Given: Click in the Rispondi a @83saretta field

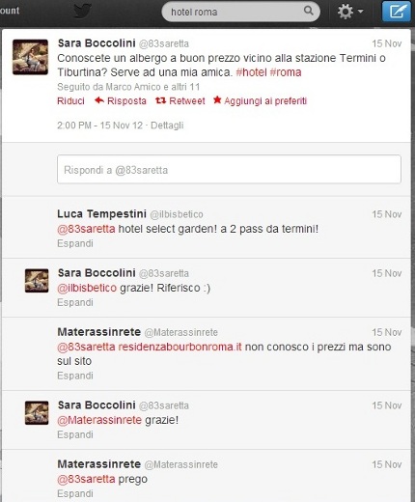Looking at the screenshot, I should click(x=229, y=169).
